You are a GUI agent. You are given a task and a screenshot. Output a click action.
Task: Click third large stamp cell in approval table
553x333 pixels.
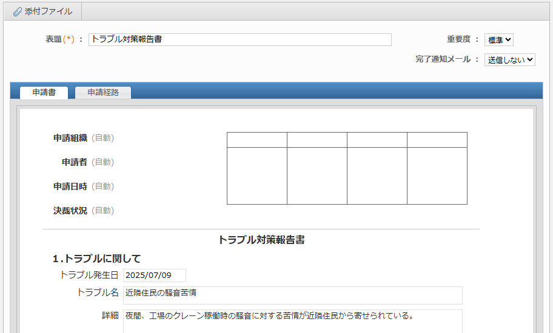pos(377,176)
